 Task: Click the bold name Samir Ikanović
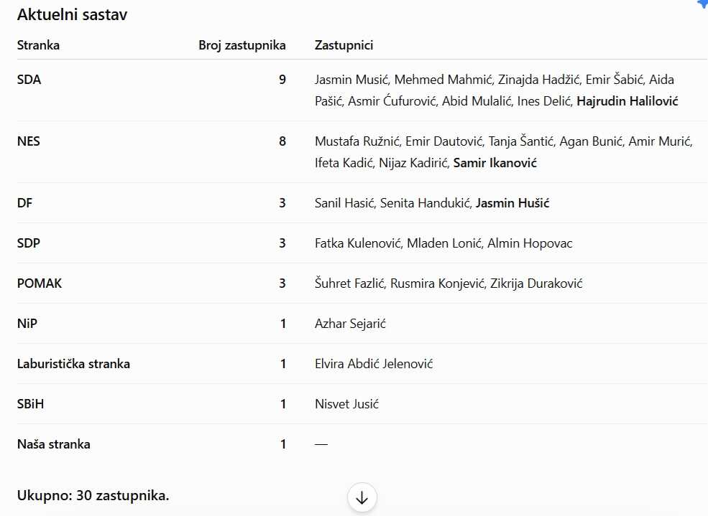[x=495, y=163]
